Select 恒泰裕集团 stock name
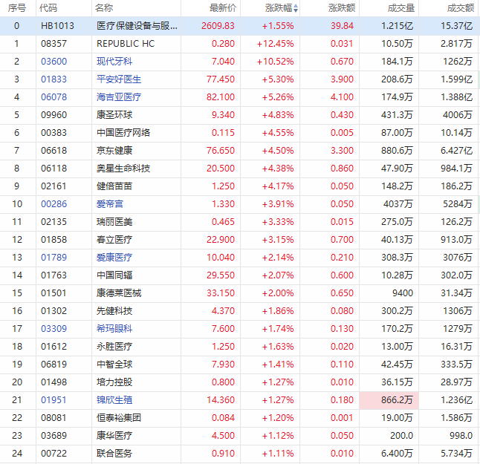 point(119,417)
